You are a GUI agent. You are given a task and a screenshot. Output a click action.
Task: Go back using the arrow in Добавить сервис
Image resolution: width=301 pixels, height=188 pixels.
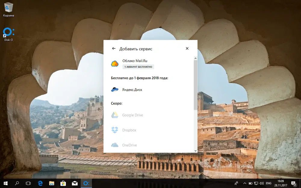point(114,48)
